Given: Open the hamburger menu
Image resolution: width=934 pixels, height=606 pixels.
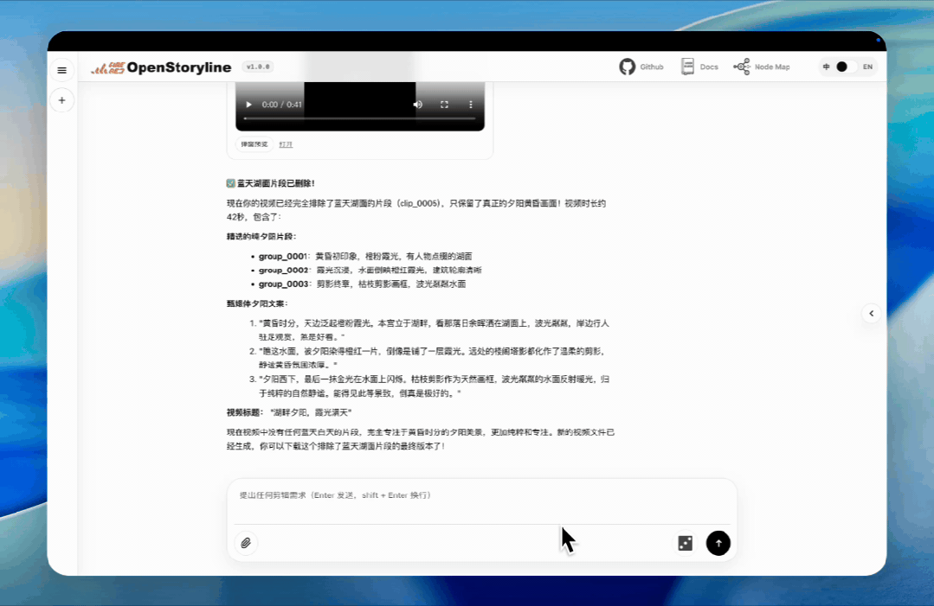Looking at the screenshot, I should coord(61,70).
